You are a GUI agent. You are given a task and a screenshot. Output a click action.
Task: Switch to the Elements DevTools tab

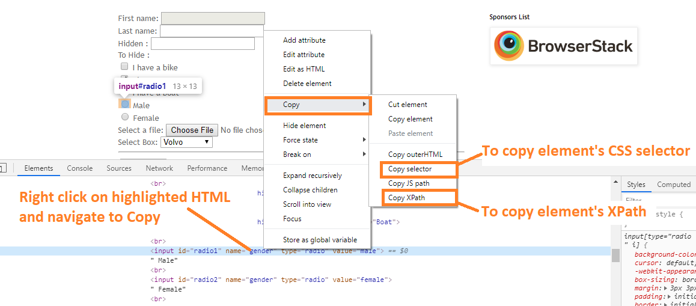[x=38, y=168]
